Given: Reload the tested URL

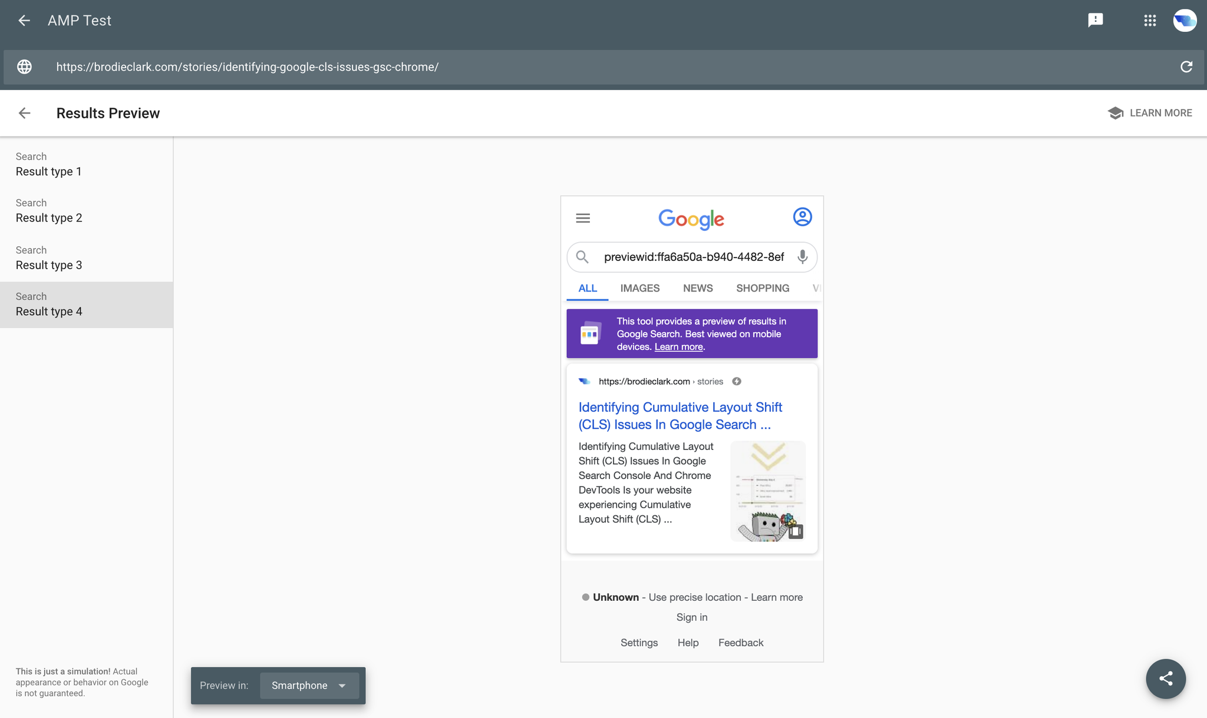Looking at the screenshot, I should tap(1186, 67).
